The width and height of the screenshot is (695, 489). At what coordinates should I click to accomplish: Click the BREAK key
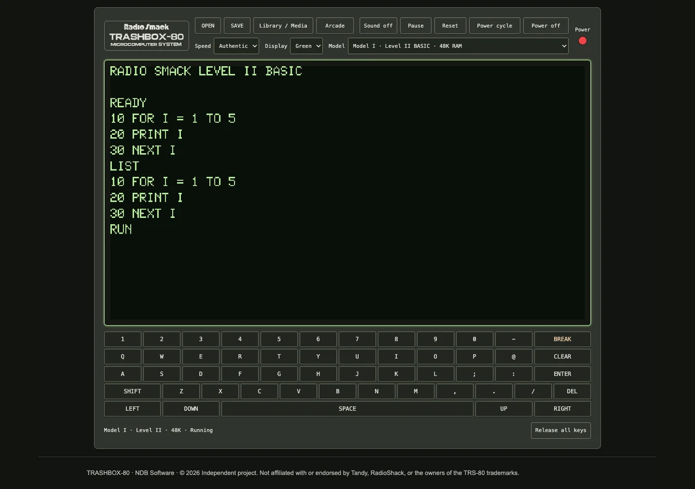[563, 339]
